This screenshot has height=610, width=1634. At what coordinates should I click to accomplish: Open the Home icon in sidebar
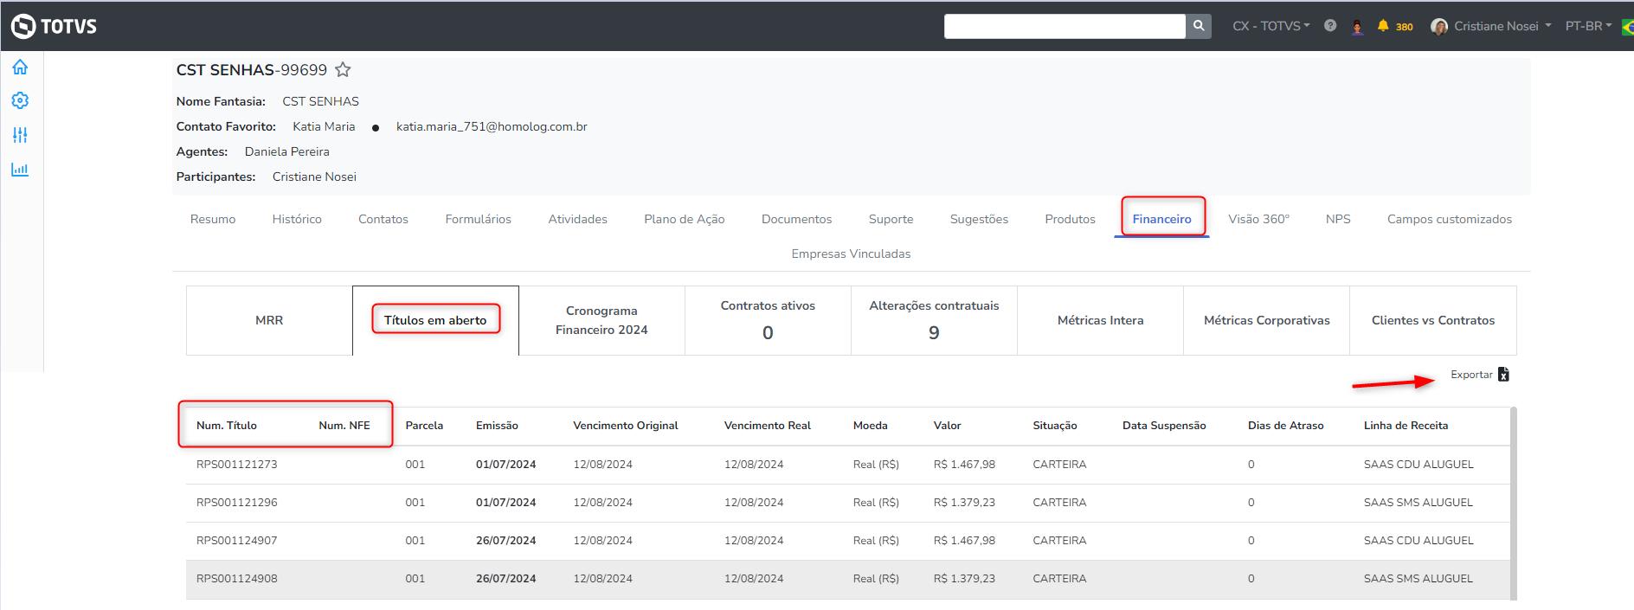point(20,67)
